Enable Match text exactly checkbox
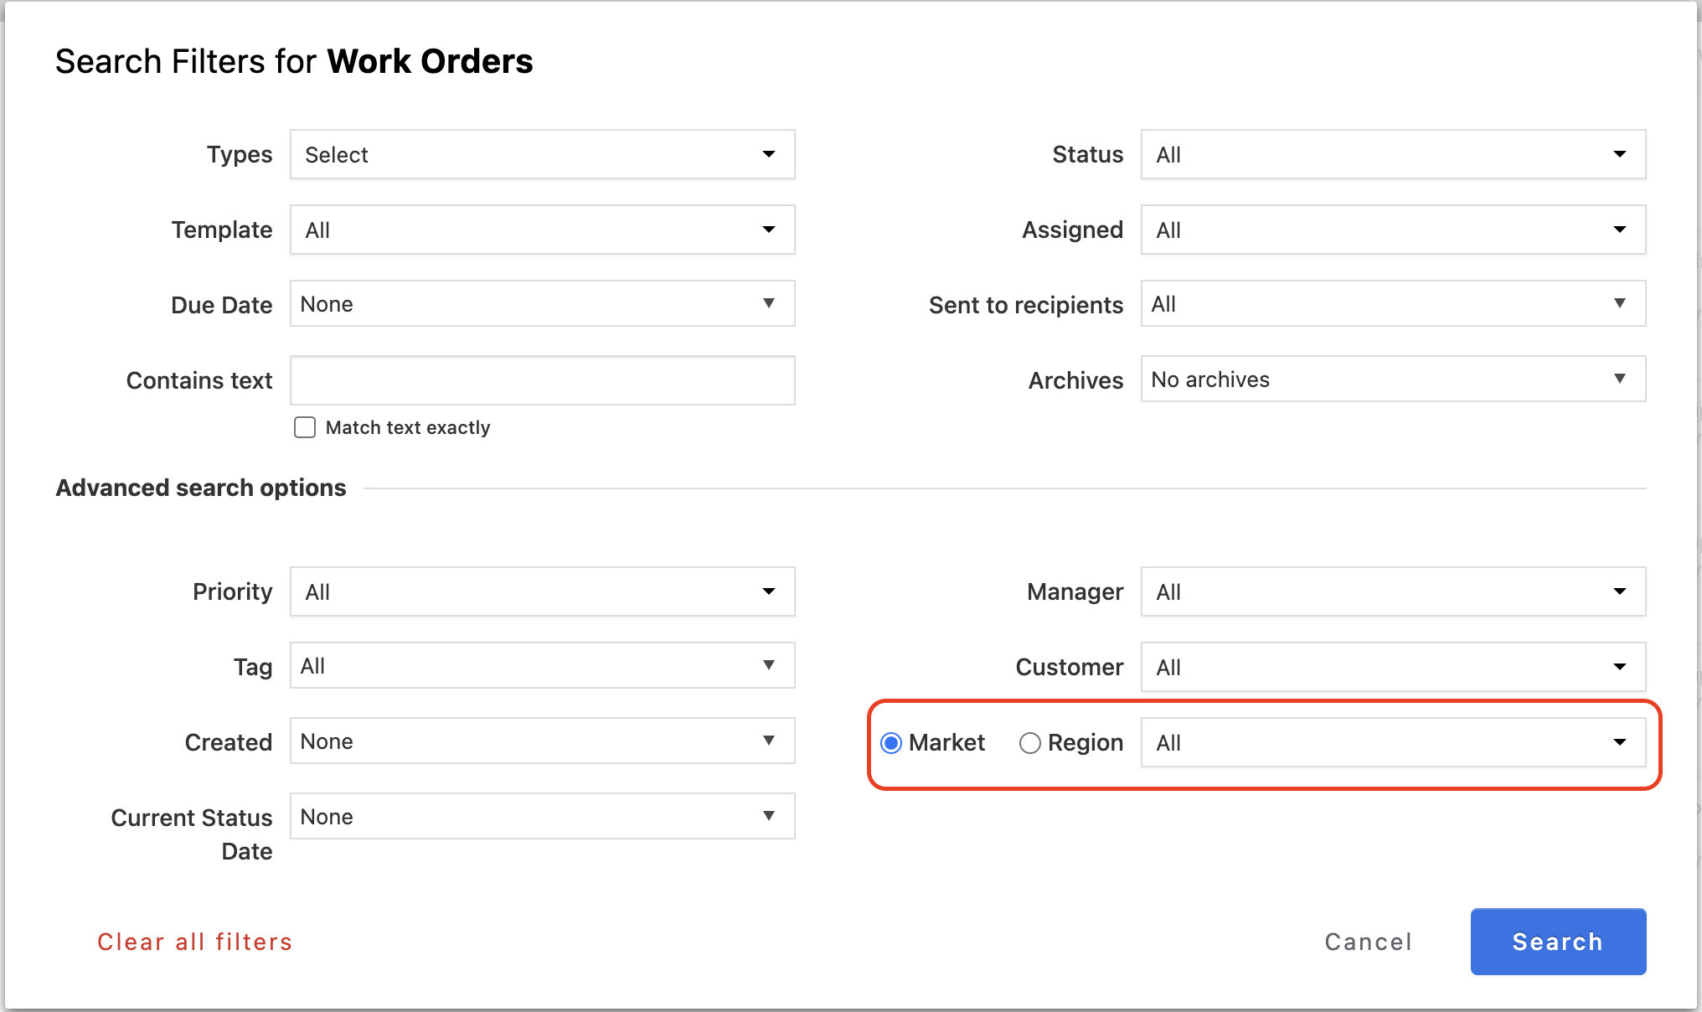Image resolution: width=1702 pixels, height=1012 pixels. click(x=305, y=427)
